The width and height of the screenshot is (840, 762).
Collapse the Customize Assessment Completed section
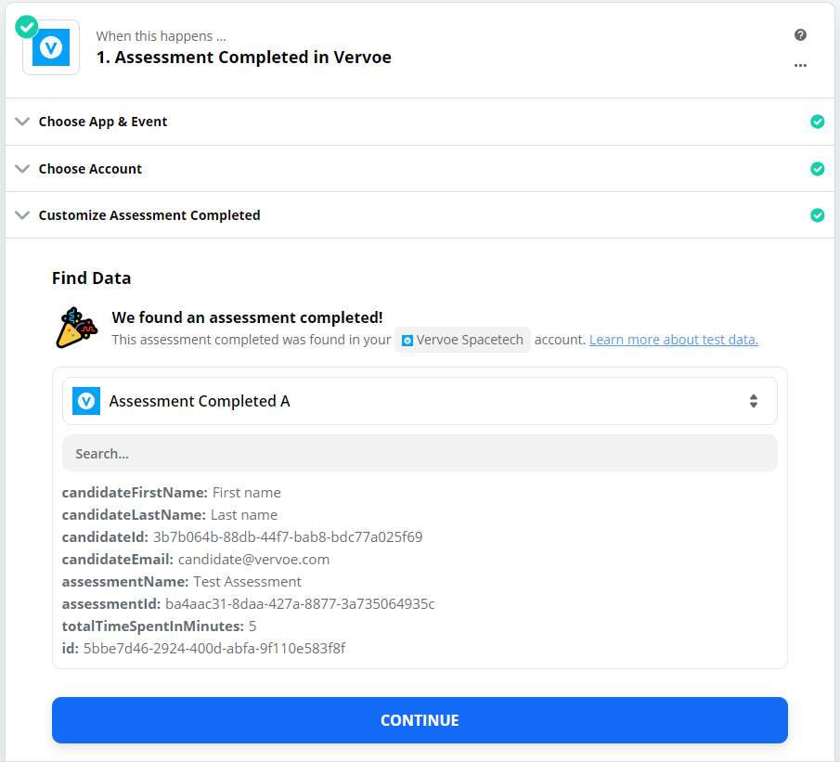pyautogui.click(x=149, y=215)
